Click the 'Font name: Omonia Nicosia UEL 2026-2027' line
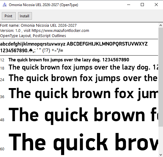 pyautogui.click(x=38, y=26)
